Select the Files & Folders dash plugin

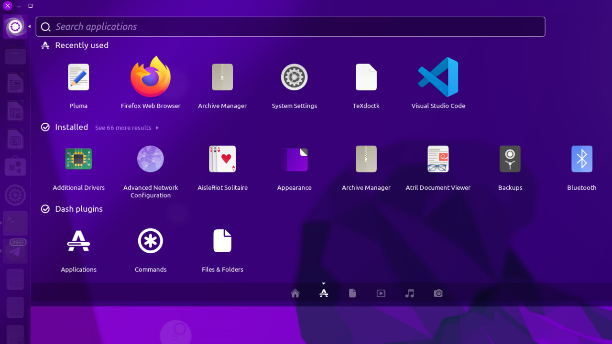(x=222, y=241)
